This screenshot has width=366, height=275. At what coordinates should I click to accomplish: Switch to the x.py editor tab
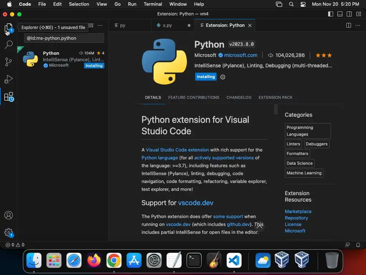tap(173, 25)
